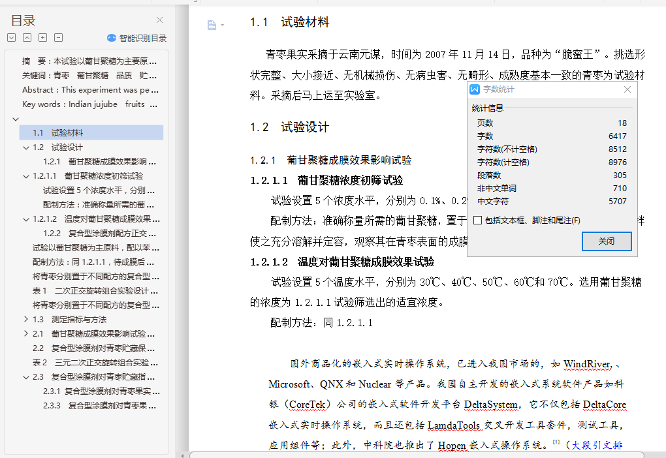Screen dimensions: 666x458
Task: Jump to outline entry 摘 要：本试验以葡甘聚糖为主要原
Action: pos(89,61)
